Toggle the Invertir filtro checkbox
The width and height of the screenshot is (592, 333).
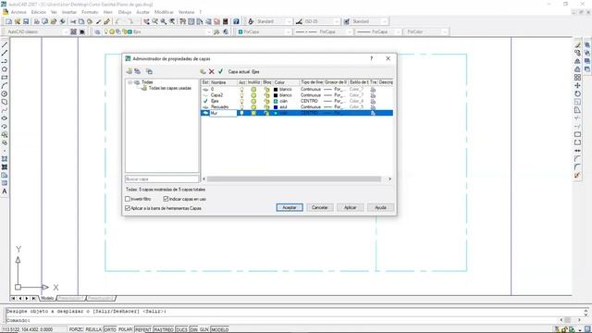click(128, 199)
